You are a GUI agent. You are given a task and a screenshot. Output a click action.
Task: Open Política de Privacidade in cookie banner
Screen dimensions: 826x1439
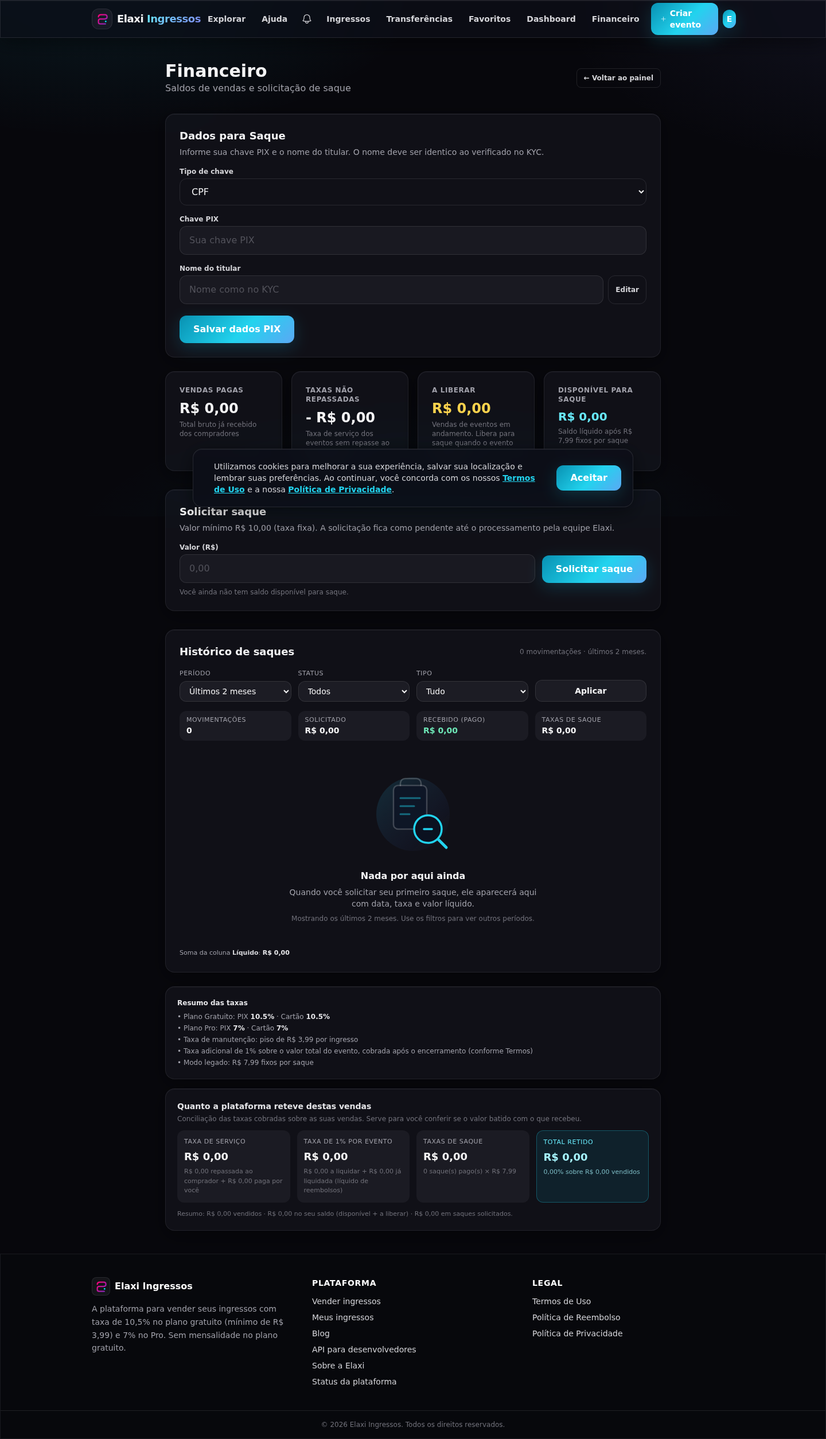click(x=340, y=489)
